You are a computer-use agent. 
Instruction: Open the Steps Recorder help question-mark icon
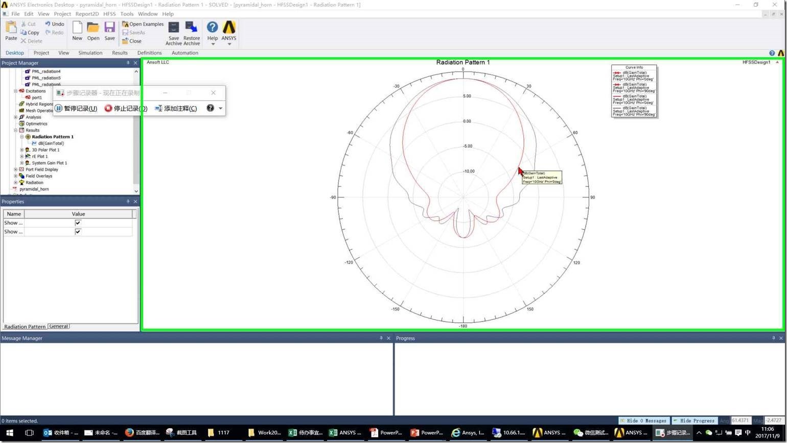pos(210,108)
